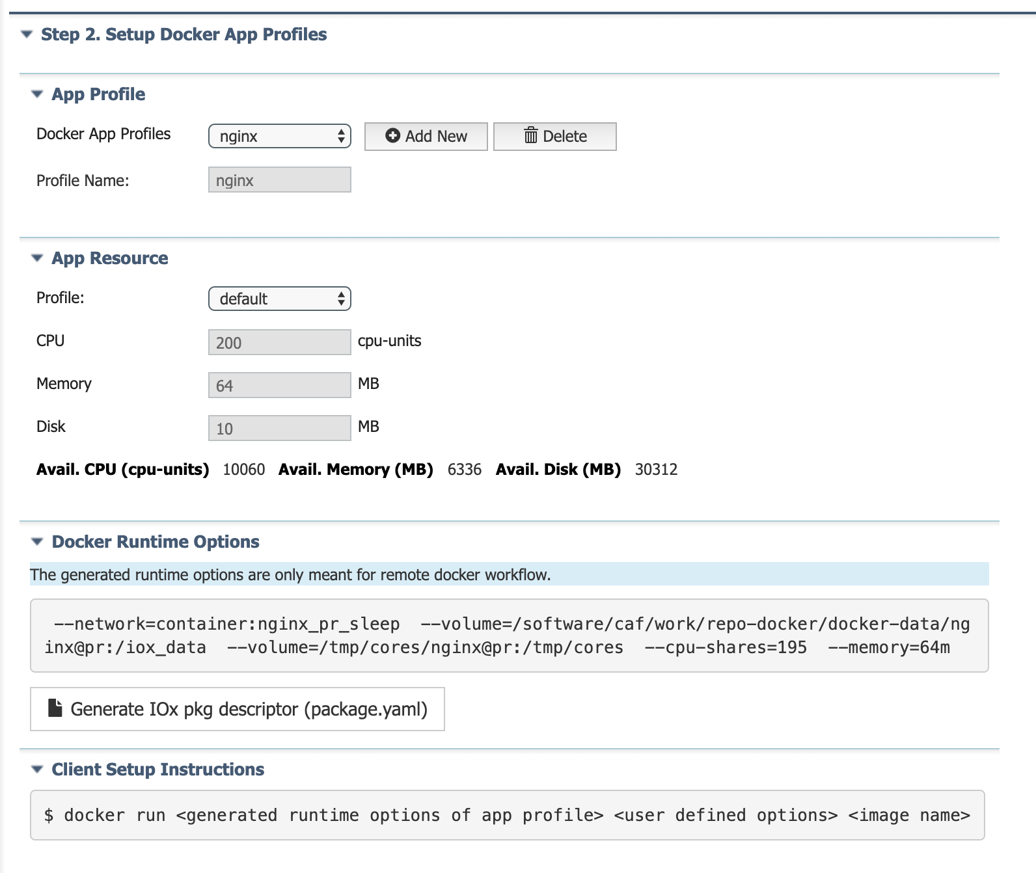This screenshot has width=1036, height=873.
Task: Click the CPU label
Action: 50,341
